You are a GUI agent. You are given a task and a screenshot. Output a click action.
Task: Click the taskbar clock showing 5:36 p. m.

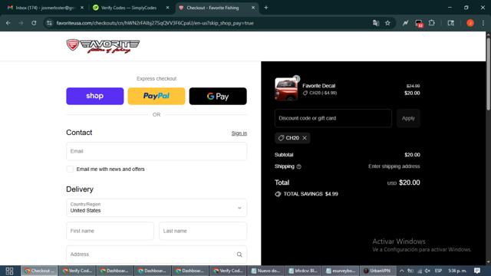(x=457, y=271)
